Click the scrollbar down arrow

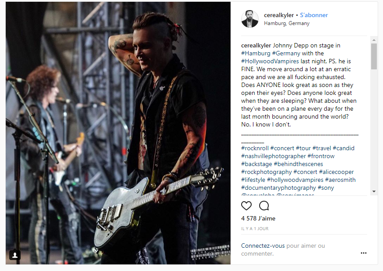(x=374, y=192)
